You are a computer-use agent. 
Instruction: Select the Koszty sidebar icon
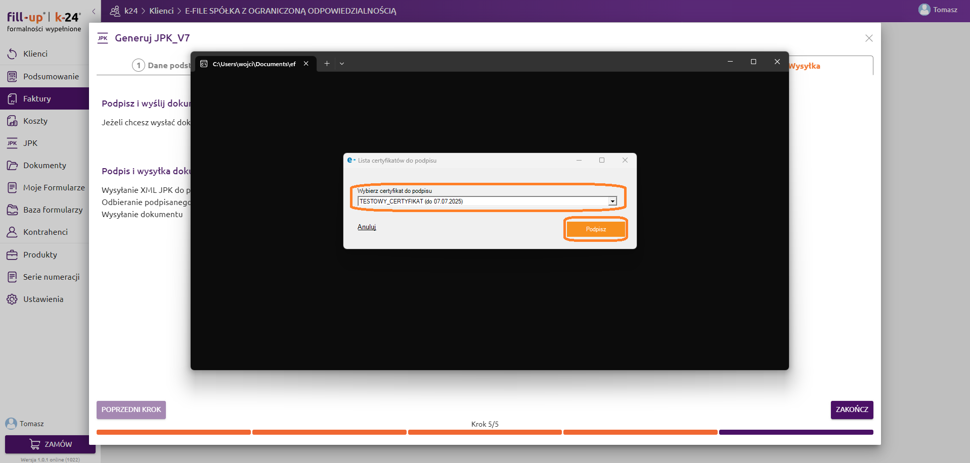click(12, 121)
